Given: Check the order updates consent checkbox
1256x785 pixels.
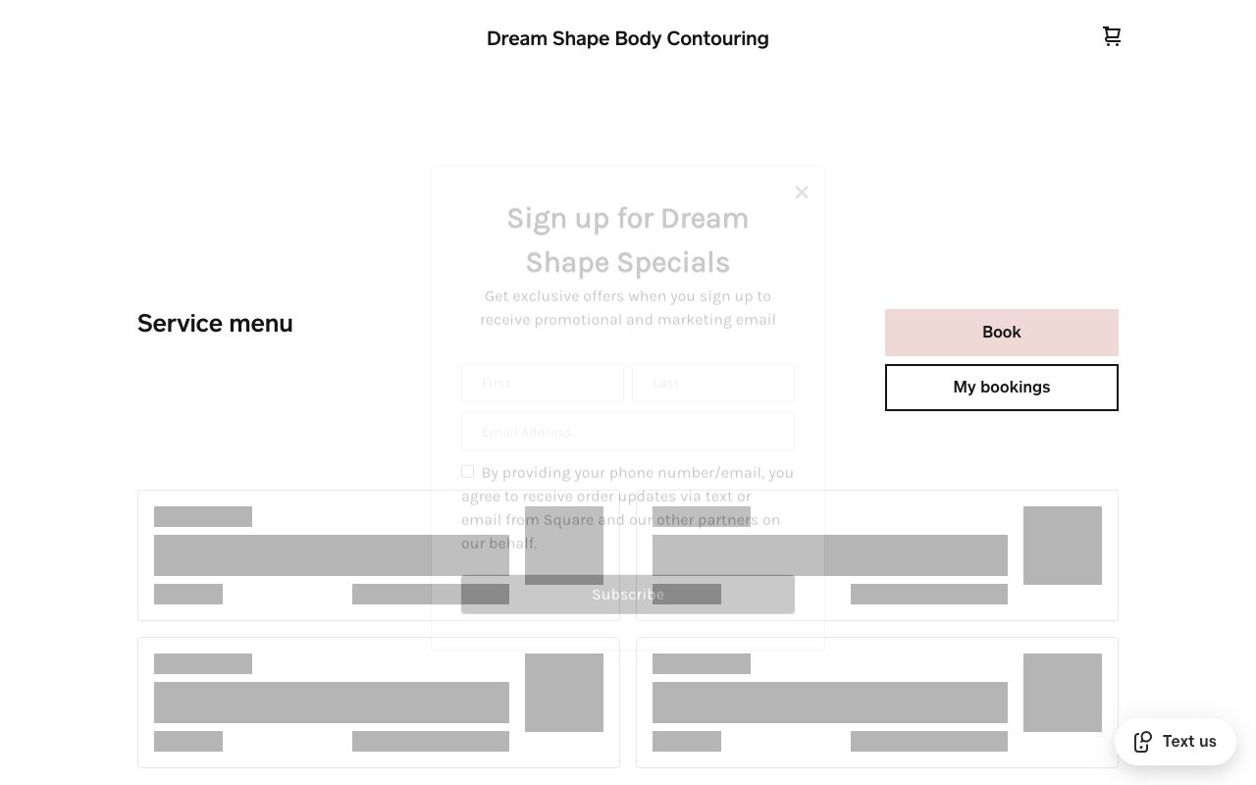Looking at the screenshot, I should click(x=467, y=471).
